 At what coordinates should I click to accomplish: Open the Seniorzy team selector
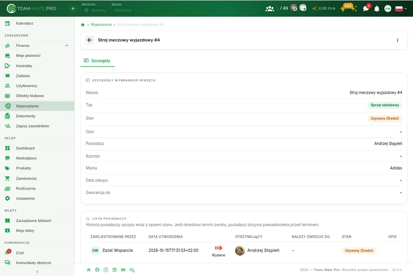point(95,10)
